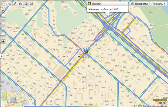Select the ruler distance measuring tool
Viewport: 168px width, 107px height.
point(15,4)
